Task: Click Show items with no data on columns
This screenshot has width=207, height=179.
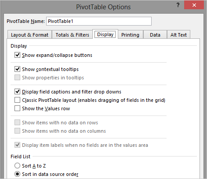Action: pyautogui.click(x=17, y=131)
